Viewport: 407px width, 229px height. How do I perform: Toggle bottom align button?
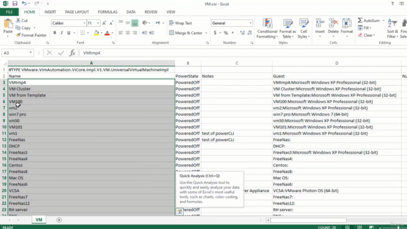click(135, 23)
